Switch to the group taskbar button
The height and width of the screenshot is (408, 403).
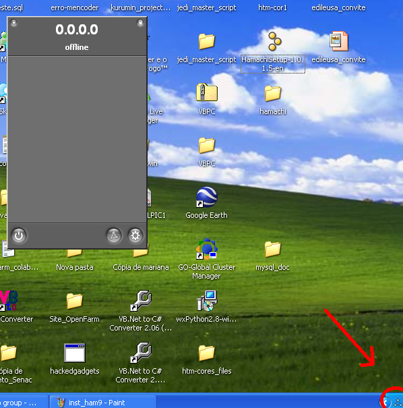24,402
